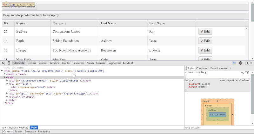The height and width of the screenshot is (134, 254).
Task: Toggle element state icon in Styles pane
Action: [247, 73]
